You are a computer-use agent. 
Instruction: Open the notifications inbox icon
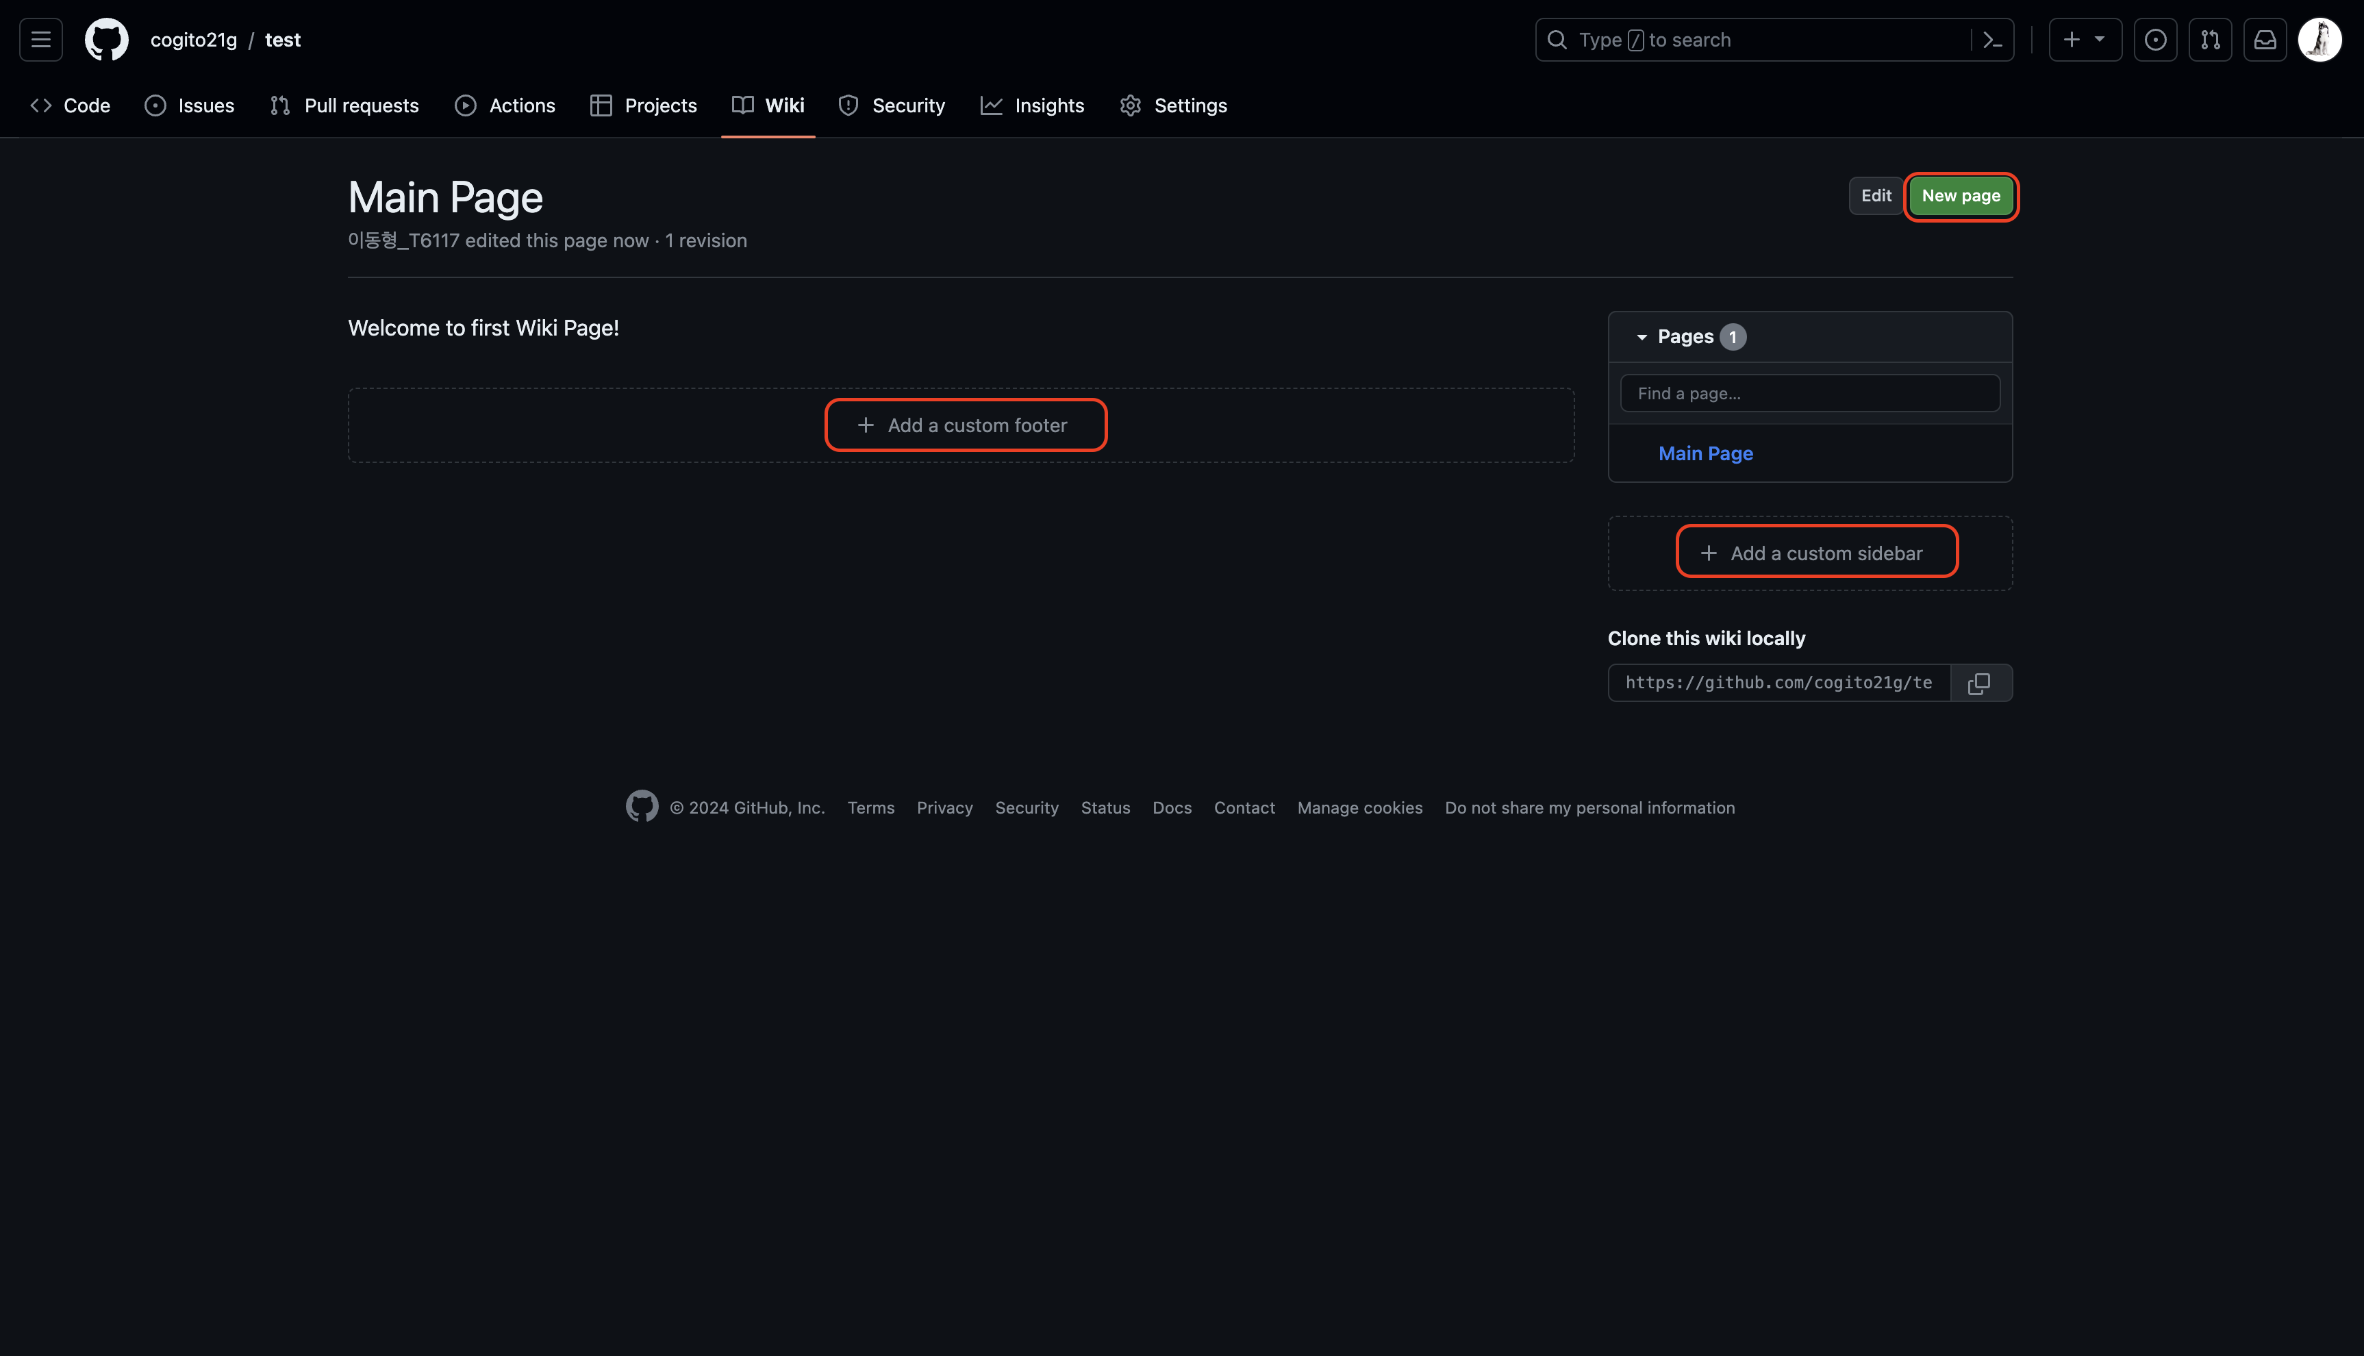click(2265, 40)
